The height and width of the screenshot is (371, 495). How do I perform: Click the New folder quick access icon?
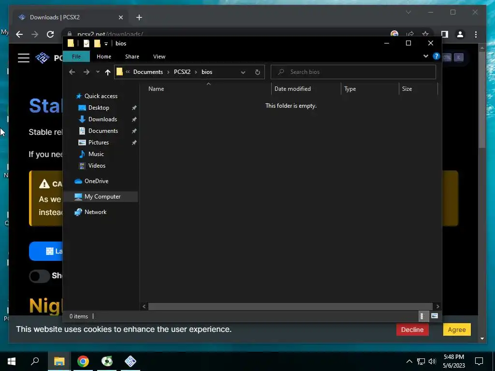tap(97, 43)
